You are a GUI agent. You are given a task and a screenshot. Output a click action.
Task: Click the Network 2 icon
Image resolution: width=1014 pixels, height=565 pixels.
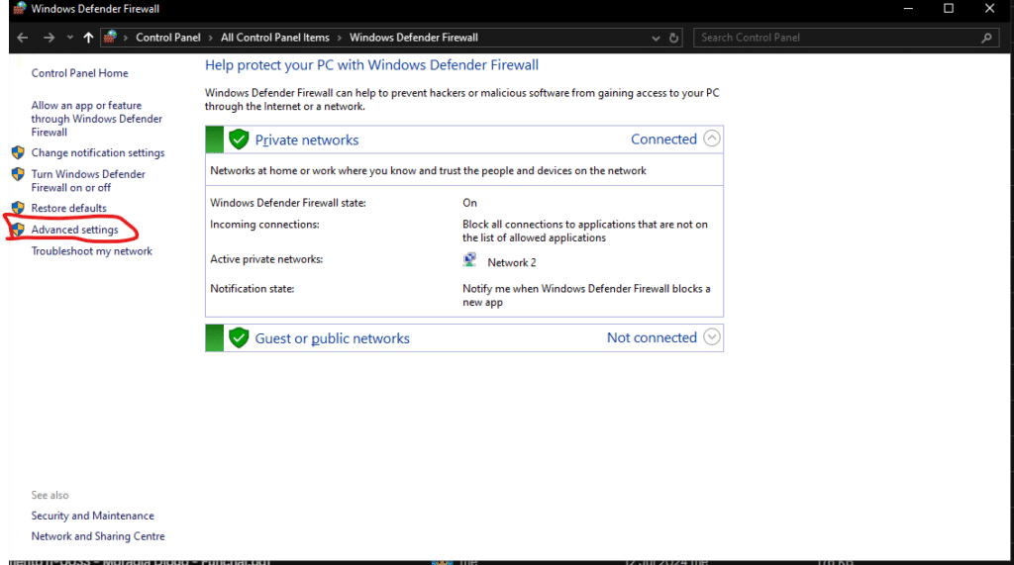(469, 260)
